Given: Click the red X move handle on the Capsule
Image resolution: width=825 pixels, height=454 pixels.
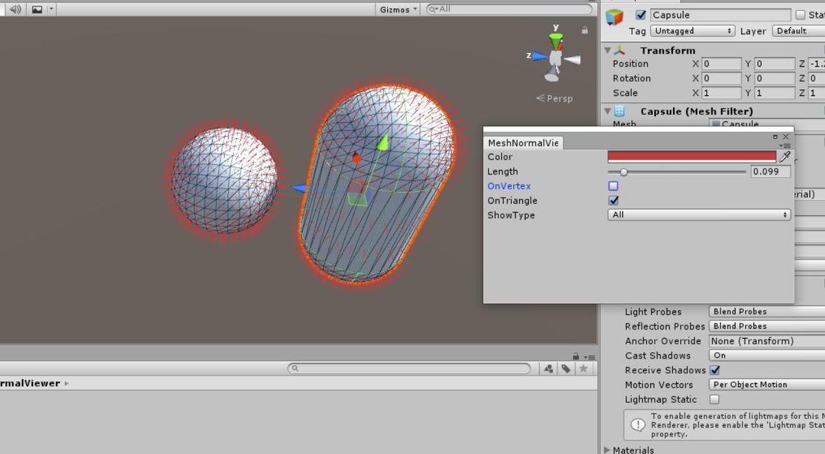Looking at the screenshot, I should (356, 159).
